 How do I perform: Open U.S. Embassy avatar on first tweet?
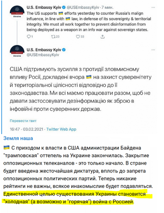coord(17,12)
